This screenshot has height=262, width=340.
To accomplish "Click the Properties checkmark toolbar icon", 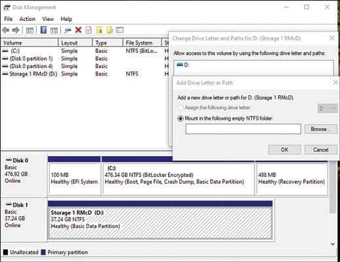I will [89, 30].
